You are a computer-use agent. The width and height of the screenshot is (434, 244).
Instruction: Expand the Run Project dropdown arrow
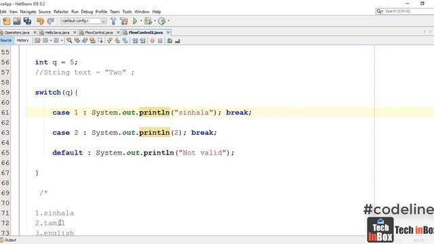click(x=141, y=21)
